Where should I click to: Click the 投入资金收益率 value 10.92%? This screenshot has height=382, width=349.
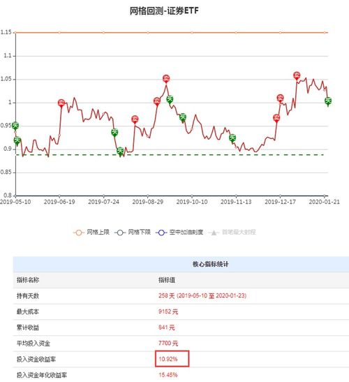point(168,359)
